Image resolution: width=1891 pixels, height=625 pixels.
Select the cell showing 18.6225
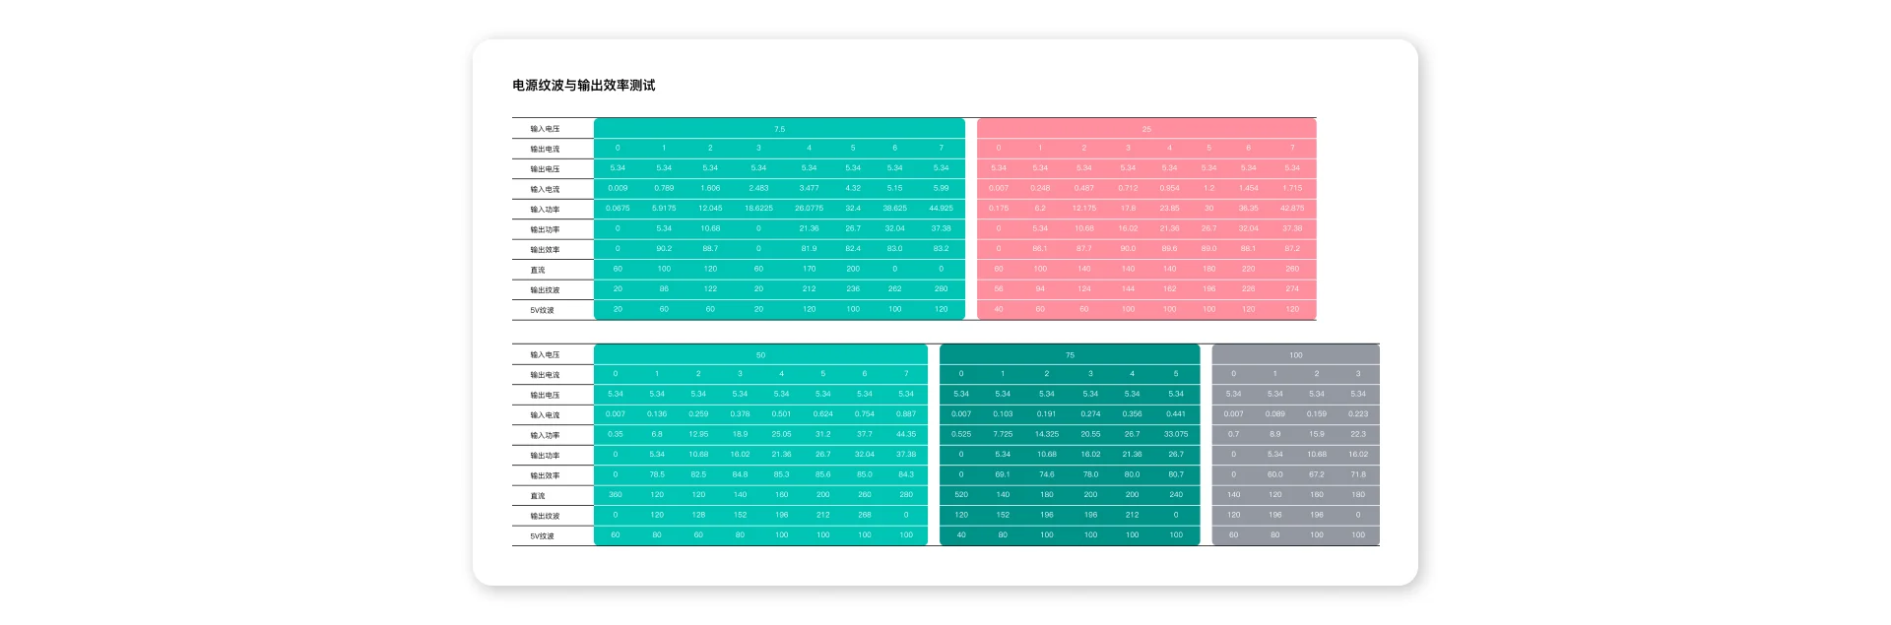758,209
